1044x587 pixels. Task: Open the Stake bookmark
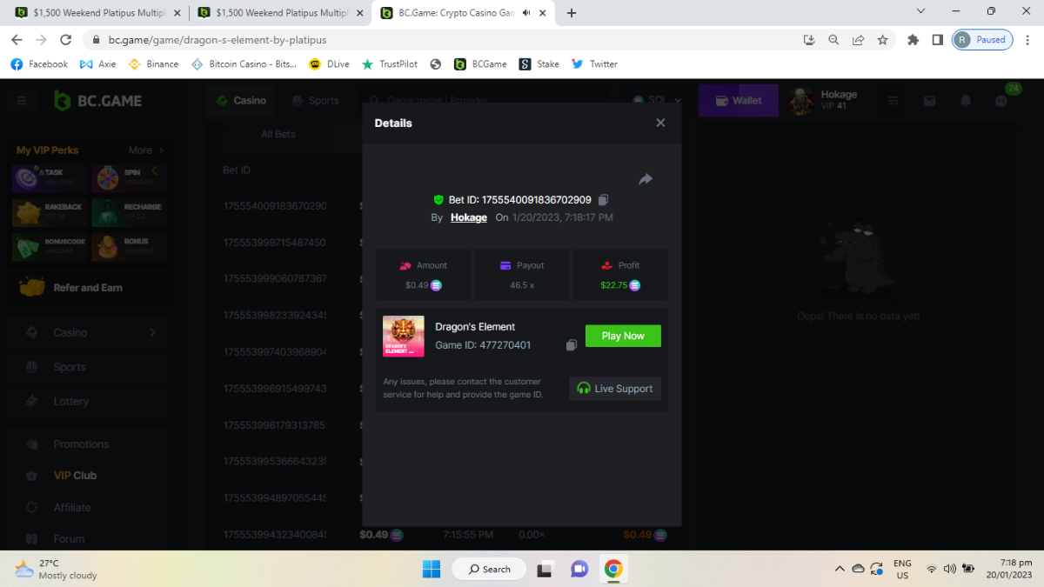539,63
